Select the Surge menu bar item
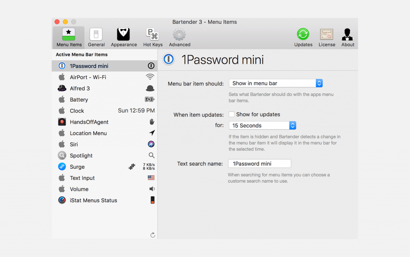This screenshot has height=257, width=410. pos(105,167)
